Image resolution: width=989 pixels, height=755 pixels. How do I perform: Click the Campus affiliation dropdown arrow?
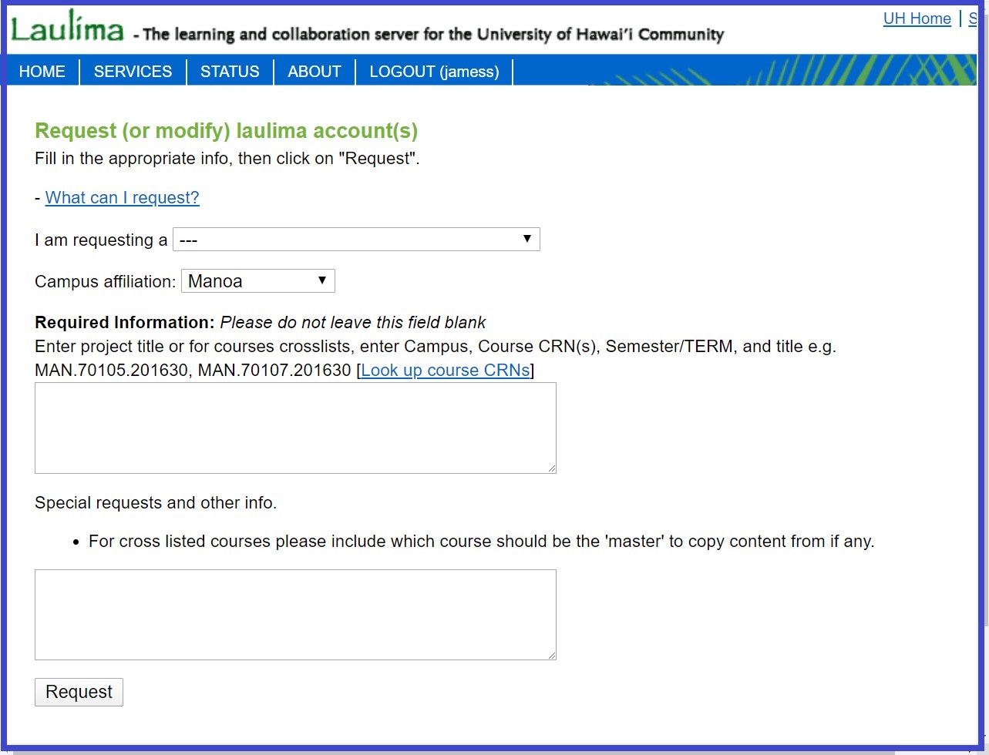[322, 281]
